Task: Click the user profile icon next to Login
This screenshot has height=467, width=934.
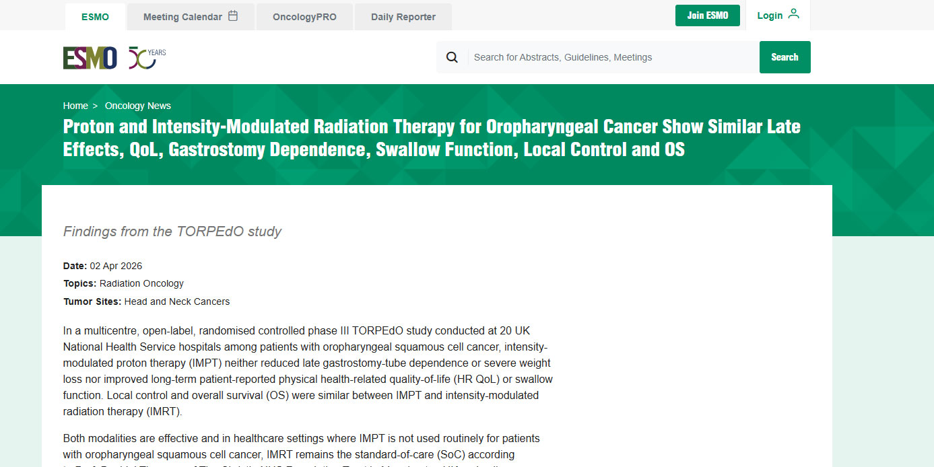Action: pyautogui.click(x=793, y=14)
